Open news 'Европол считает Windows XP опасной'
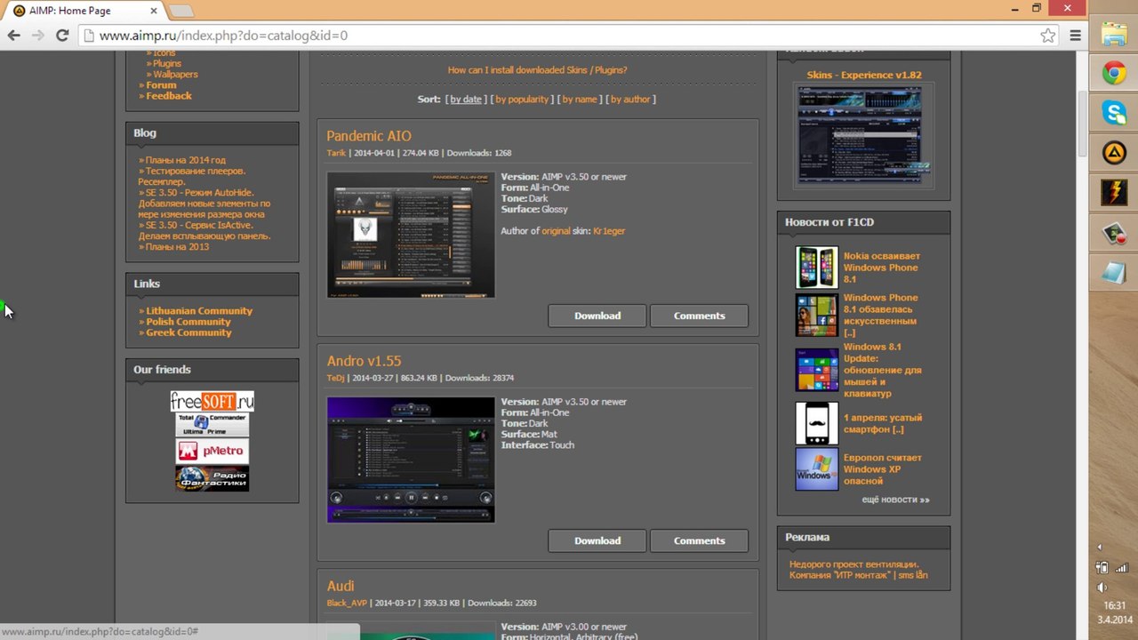 (x=883, y=469)
